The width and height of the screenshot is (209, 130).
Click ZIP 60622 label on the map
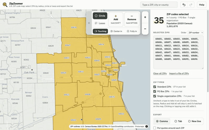click(x=88, y=57)
